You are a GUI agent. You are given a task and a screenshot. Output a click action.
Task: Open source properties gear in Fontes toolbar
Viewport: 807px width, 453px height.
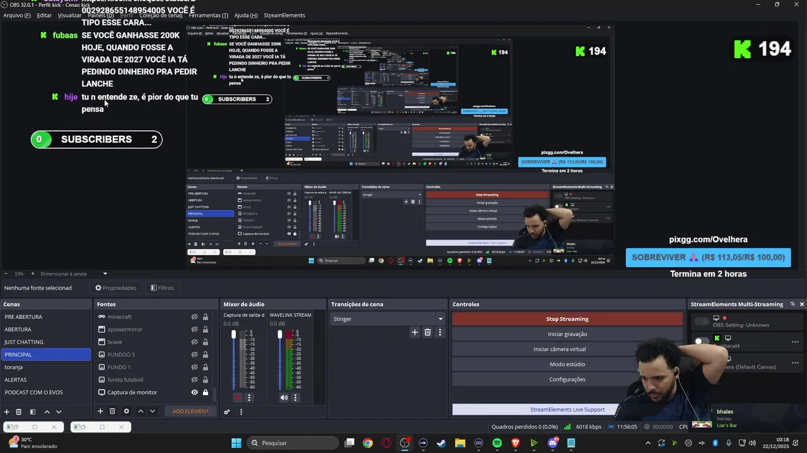pyautogui.click(x=126, y=411)
